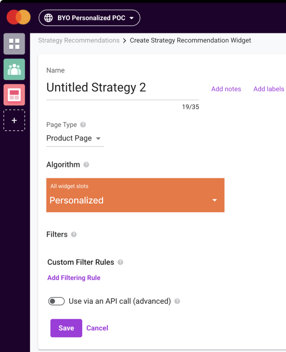Cancel strategy creation
This screenshot has width=286, height=352.
click(x=97, y=328)
